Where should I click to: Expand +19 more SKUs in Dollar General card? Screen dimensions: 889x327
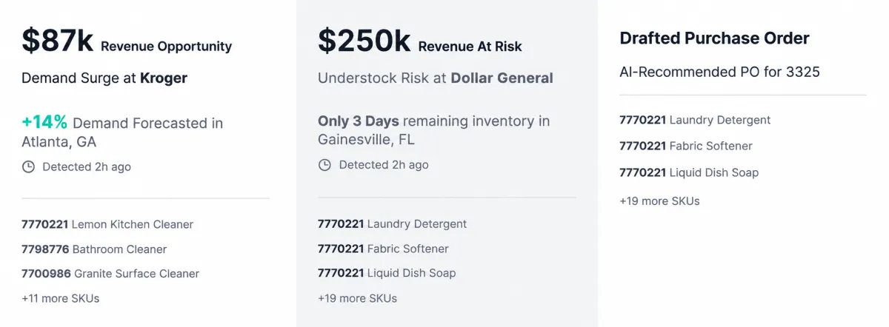[x=357, y=299]
